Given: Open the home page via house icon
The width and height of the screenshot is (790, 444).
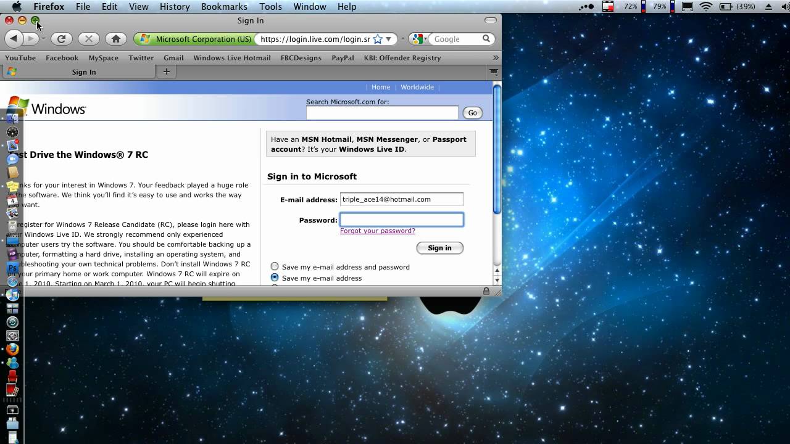Looking at the screenshot, I should coord(116,39).
